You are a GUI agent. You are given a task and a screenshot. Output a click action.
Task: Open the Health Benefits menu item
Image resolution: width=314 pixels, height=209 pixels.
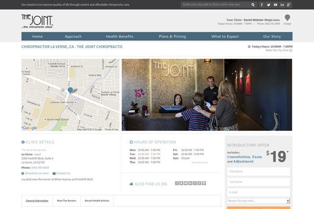click(x=119, y=37)
